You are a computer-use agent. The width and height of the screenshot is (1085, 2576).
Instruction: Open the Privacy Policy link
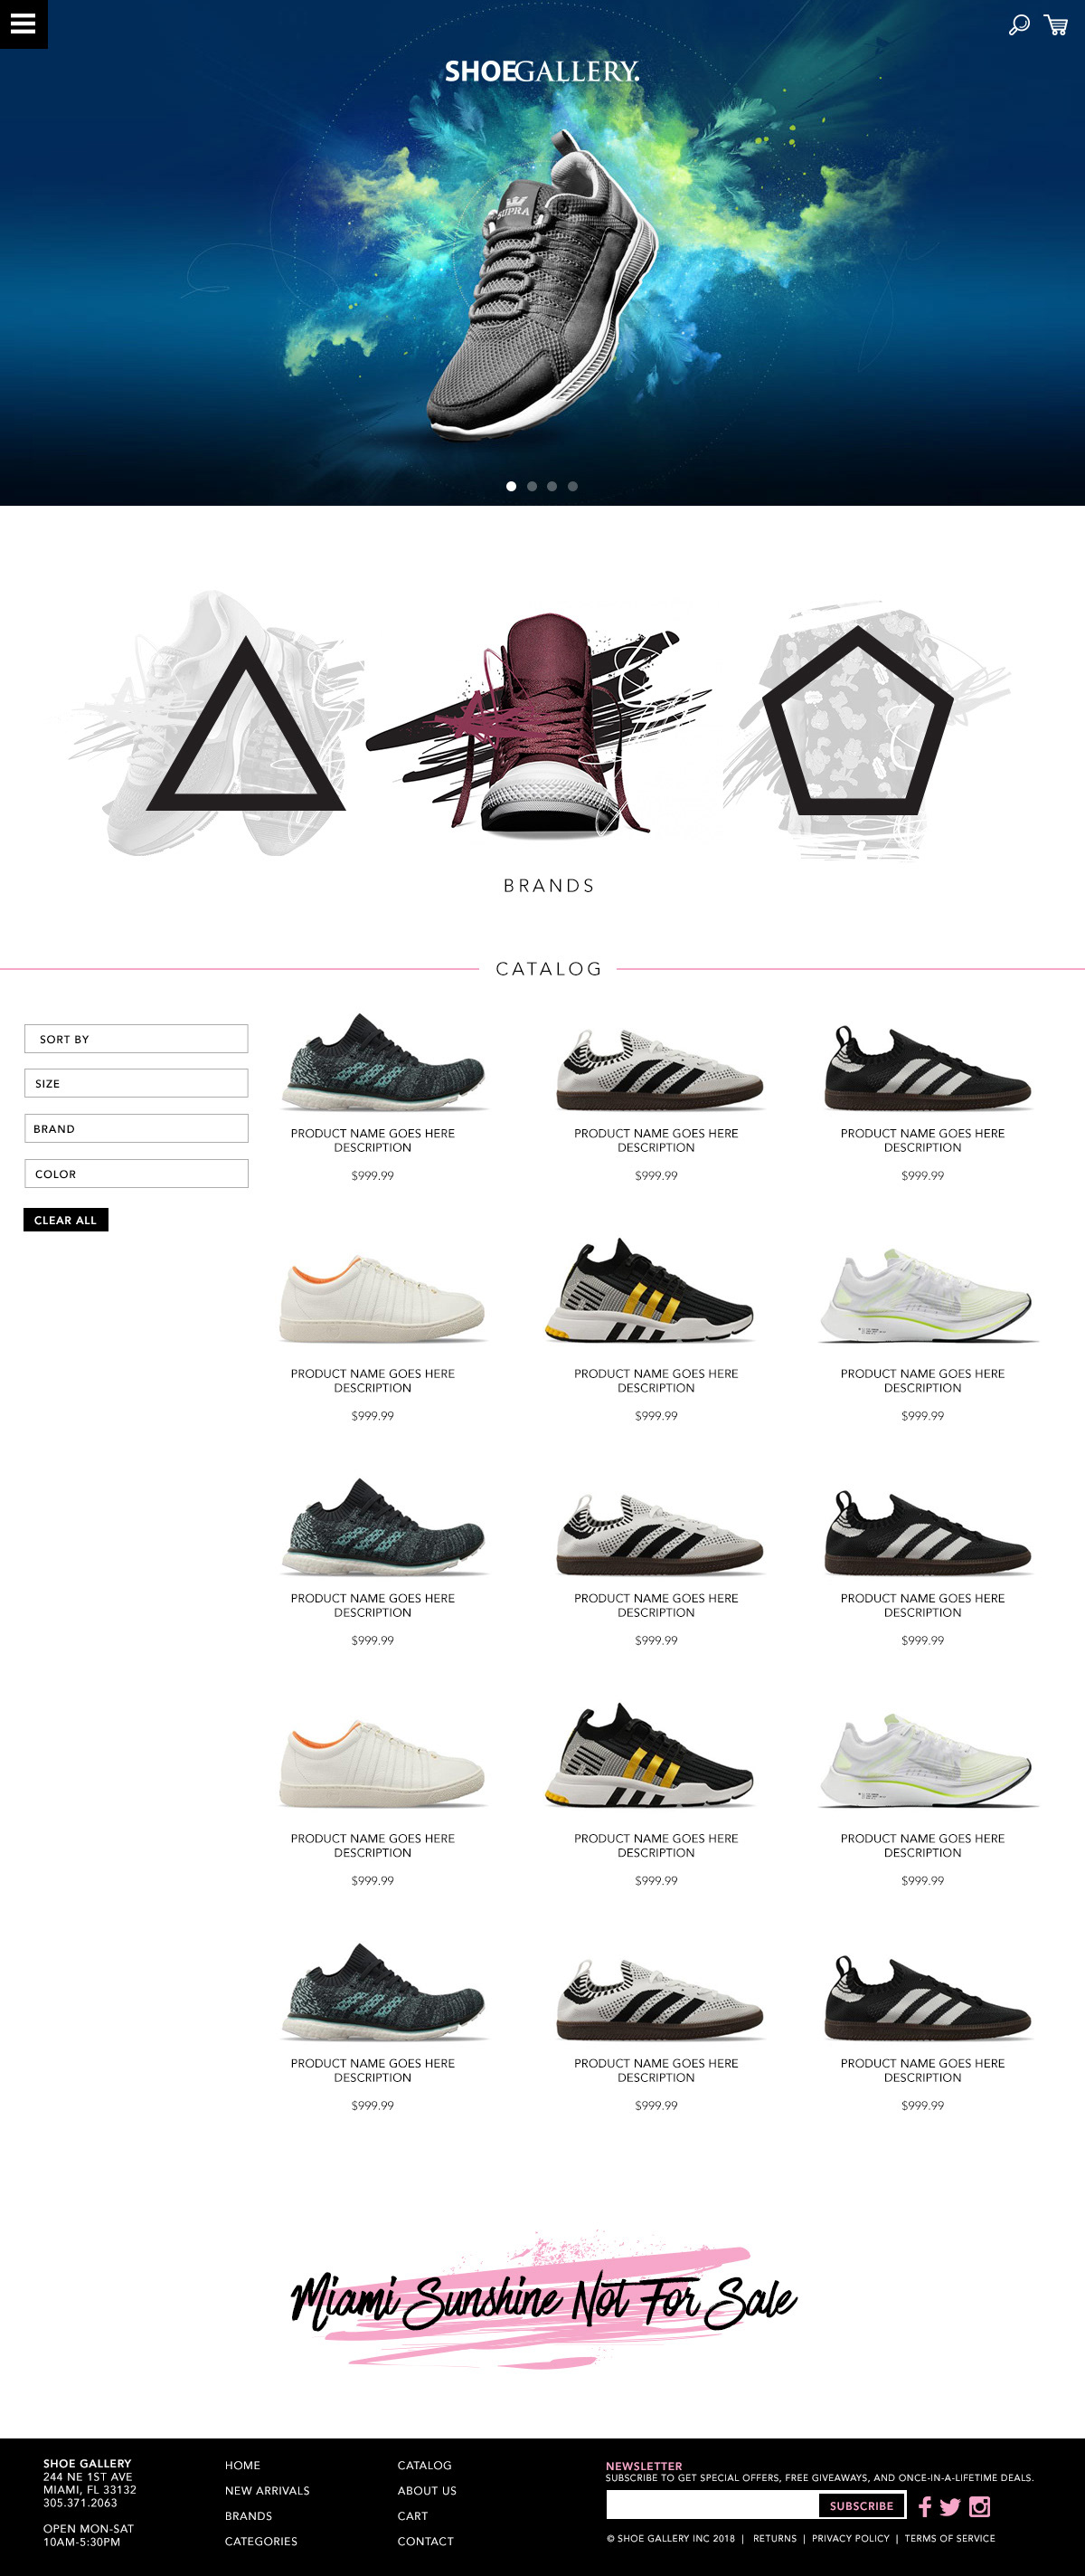coord(850,2538)
